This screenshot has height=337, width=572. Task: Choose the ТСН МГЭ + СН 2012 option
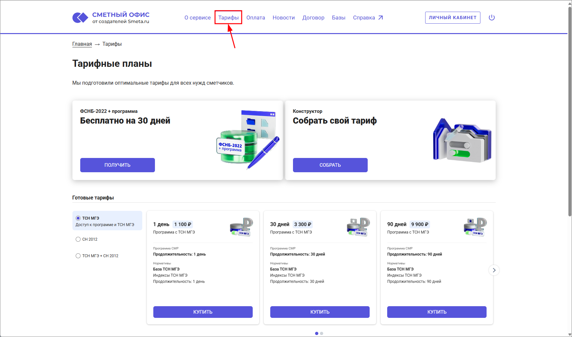click(78, 256)
